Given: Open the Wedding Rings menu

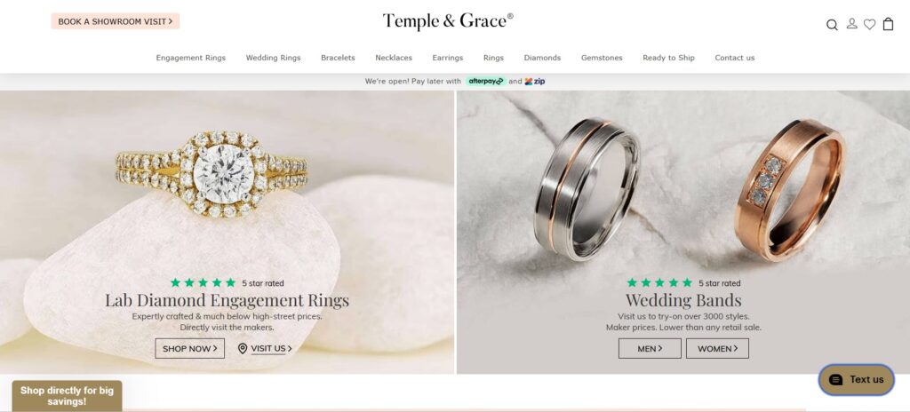Looking at the screenshot, I should [x=274, y=58].
